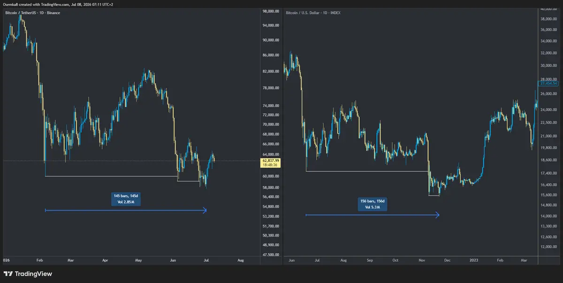Click the left chart horizontal support line
The height and width of the screenshot is (283, 563).
[x=111, y=176]
